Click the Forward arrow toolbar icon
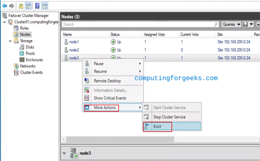The height and width of the screenshot is (161, 260). pos(11,6)
